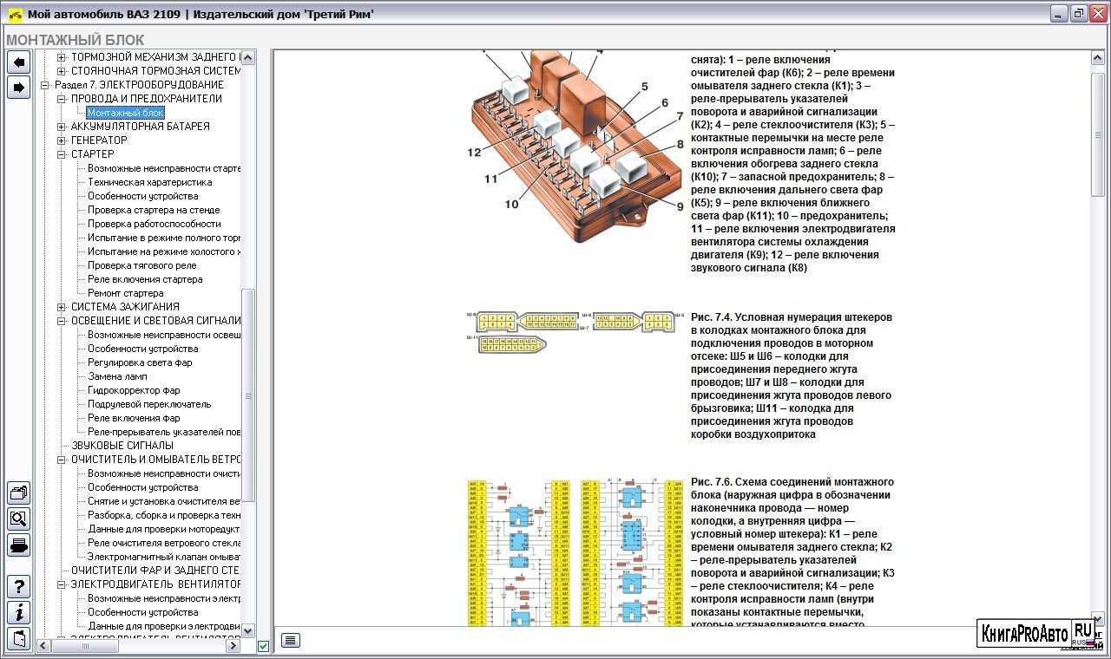Expand ТОРМОЗНОЙ МЕХАНИЗМ ЗАДНЕГО node
Viewport: 1111px width, 659px height.
click(x=62, y=57)
